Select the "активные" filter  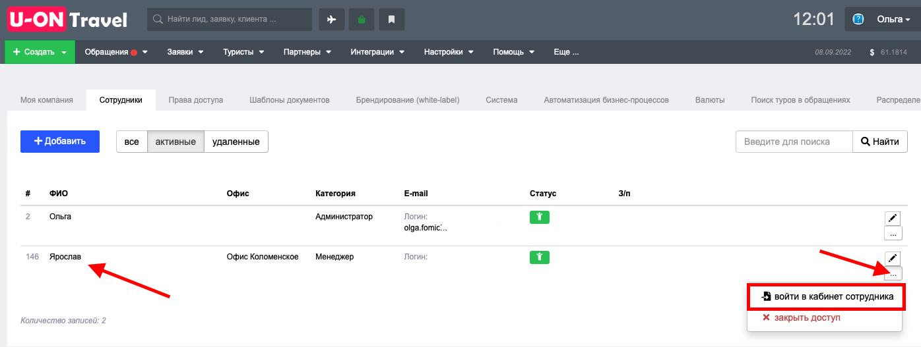[x=175, y=142]
